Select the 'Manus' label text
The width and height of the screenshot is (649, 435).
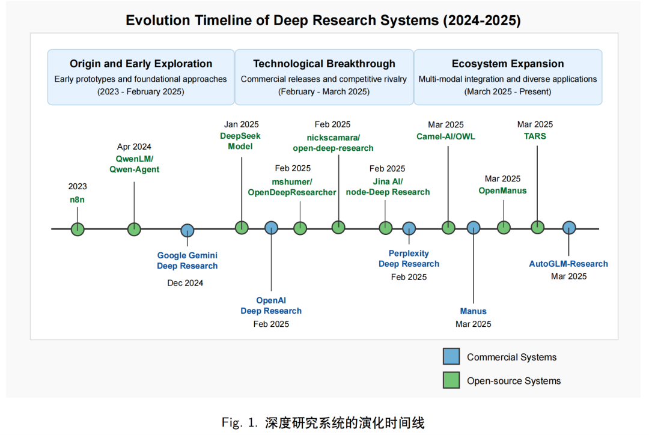click(x=473, y=311)
